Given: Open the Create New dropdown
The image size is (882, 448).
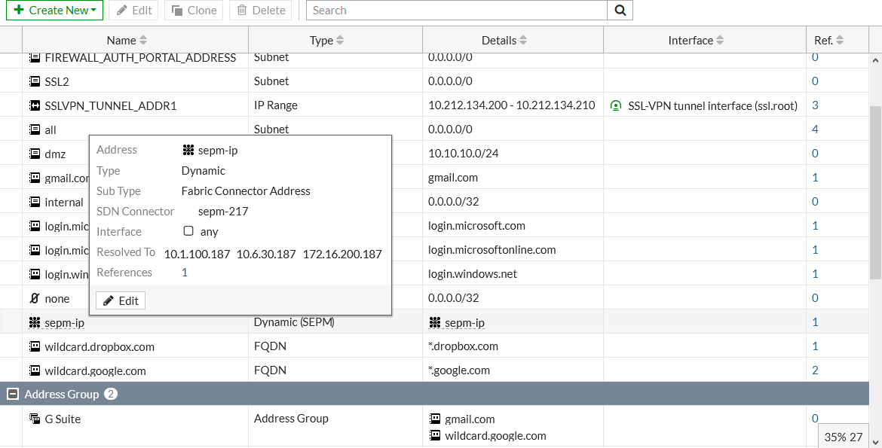Looking at the screenshot, I should point(54,11).
